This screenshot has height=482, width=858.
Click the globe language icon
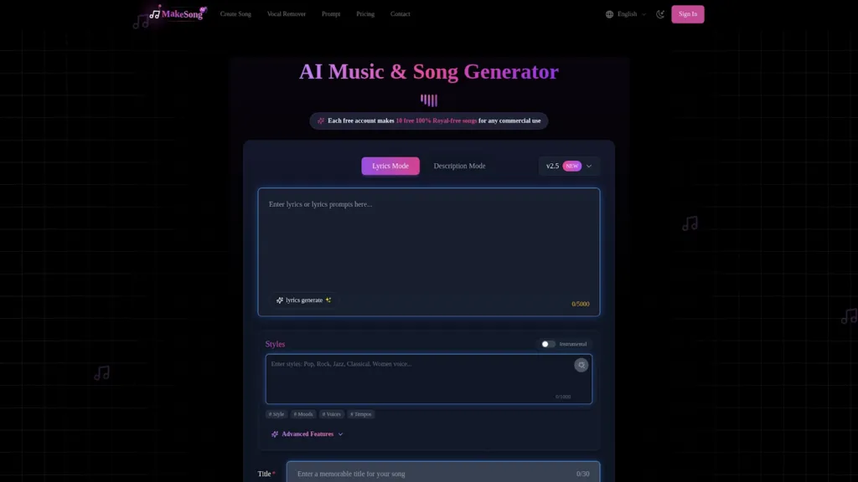[609, 14]
